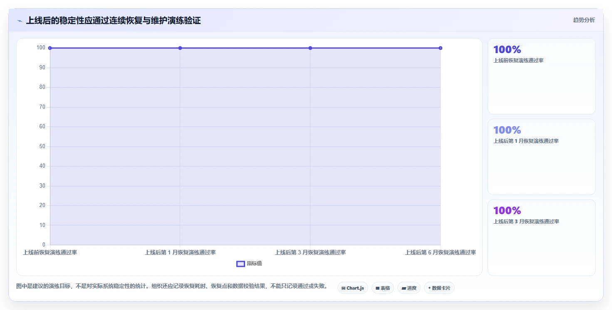Select the 表格 tag
This screenshot has height=310, width=612.
383,288
